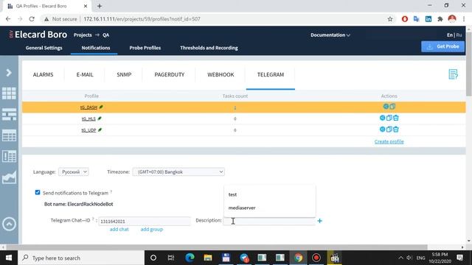
Task: Edit tG_UDP name with the pencil icon
Action: (x=100, y=130)
